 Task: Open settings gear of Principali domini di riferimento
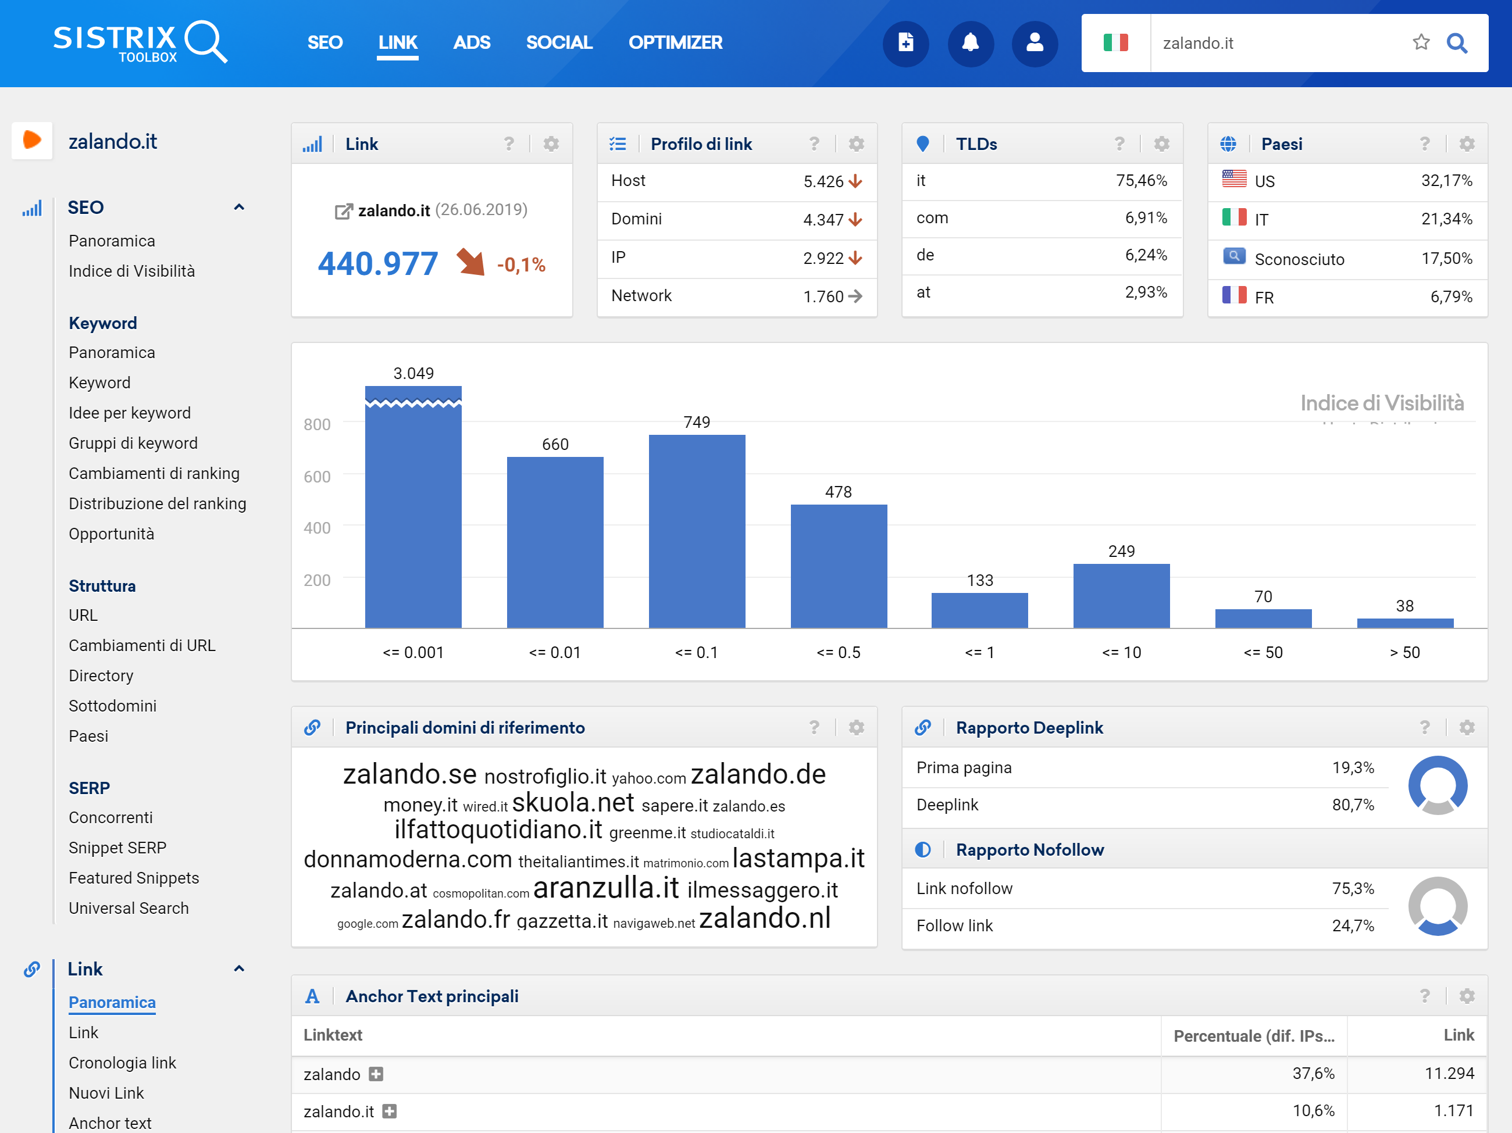coord(856,727)
